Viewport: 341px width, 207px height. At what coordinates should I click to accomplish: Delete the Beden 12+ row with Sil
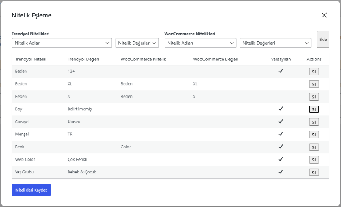314,72
